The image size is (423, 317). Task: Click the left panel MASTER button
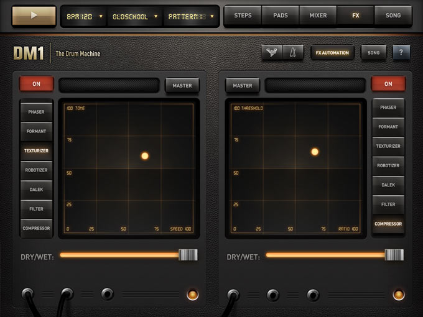click(182, 85)
